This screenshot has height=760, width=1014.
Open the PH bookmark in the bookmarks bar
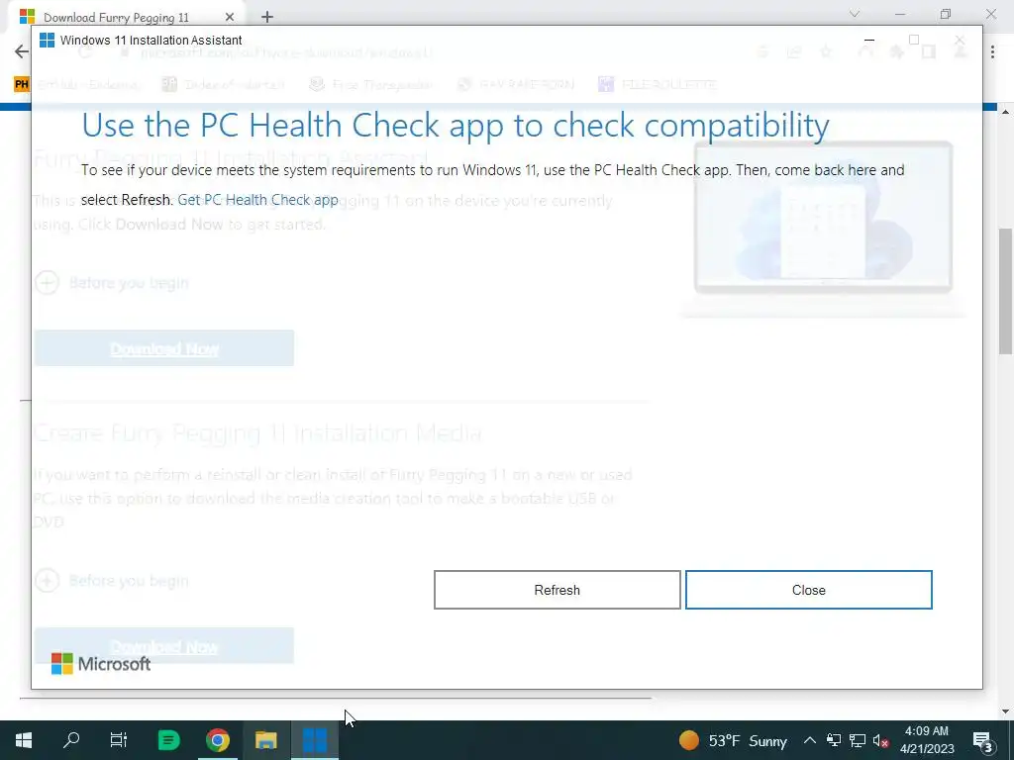[x=22, y=84]
